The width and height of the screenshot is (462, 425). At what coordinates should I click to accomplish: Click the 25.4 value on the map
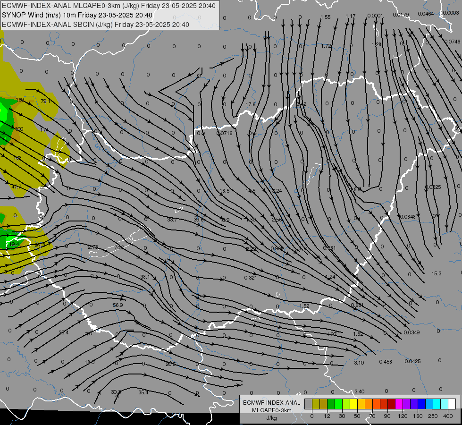(x=64, y=333)
